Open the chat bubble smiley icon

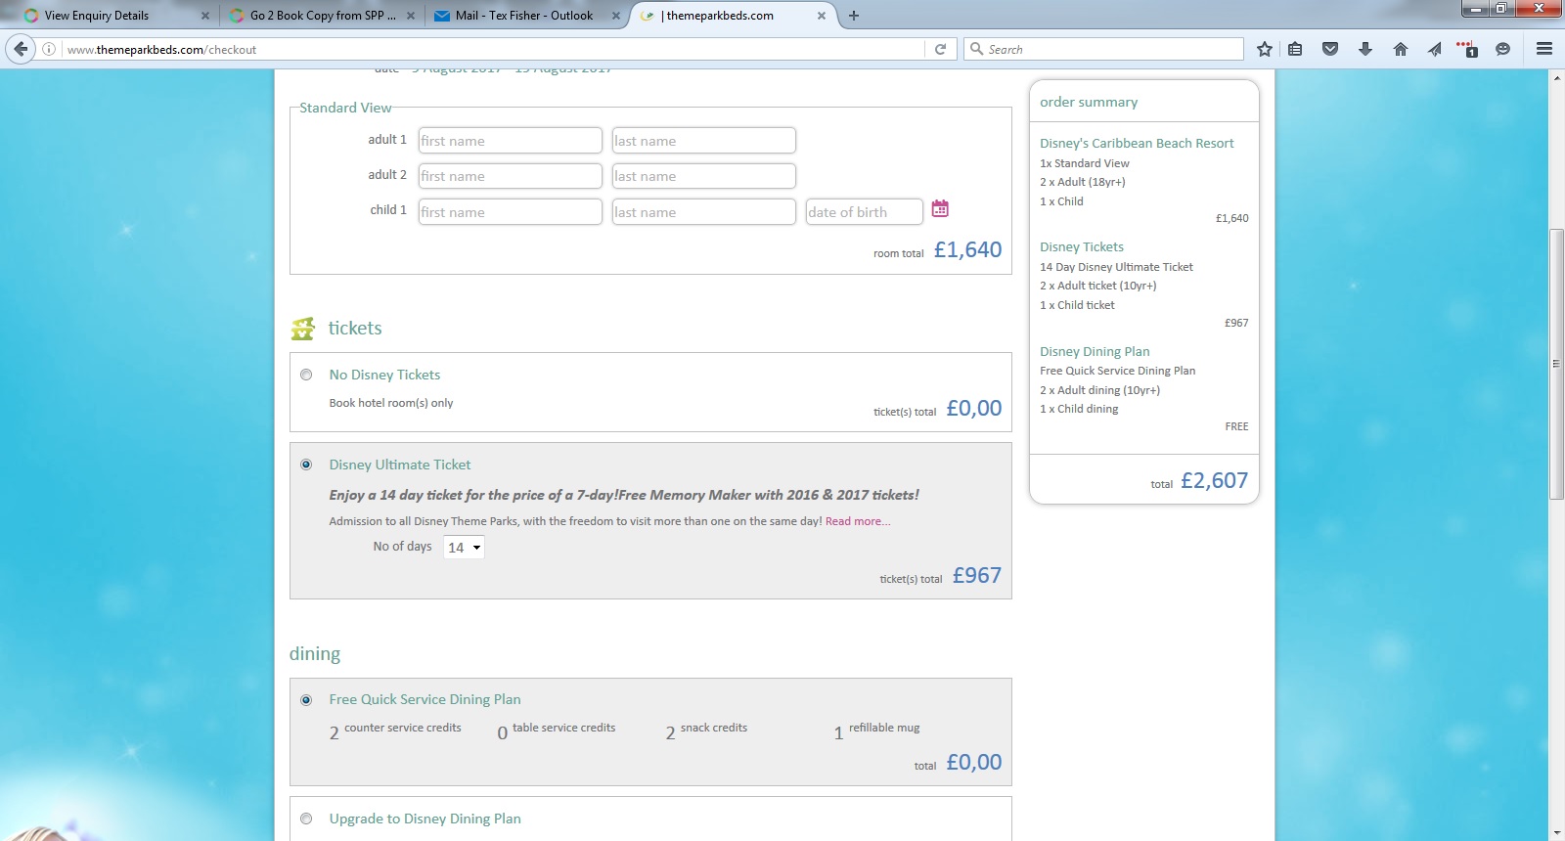(1503, 49)
